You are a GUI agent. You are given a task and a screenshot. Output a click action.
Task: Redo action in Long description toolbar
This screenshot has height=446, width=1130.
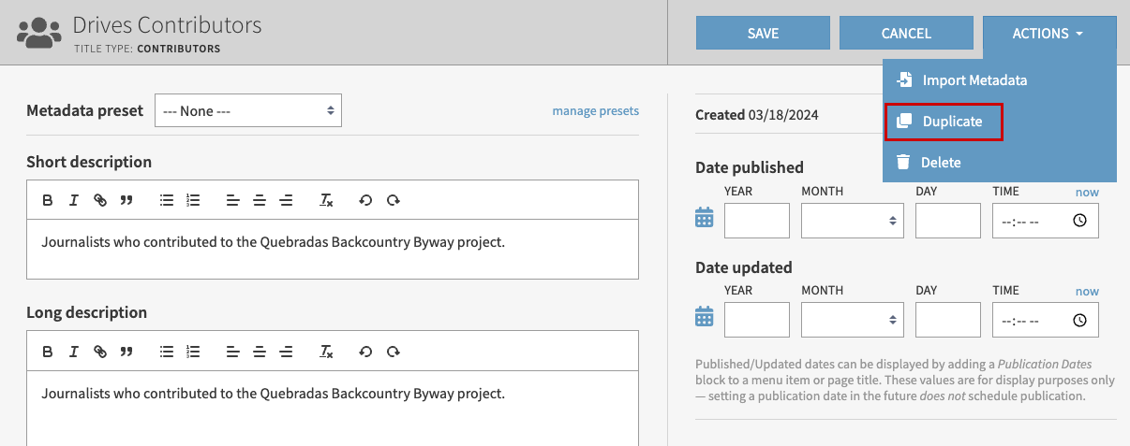394,352
